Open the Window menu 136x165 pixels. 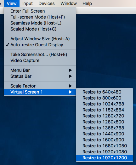pos(69,3)
